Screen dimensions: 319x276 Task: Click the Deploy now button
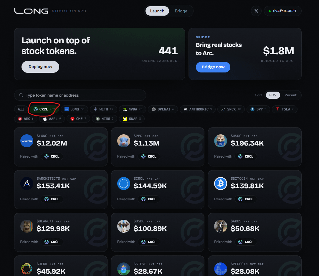click(x=40, y=67)
